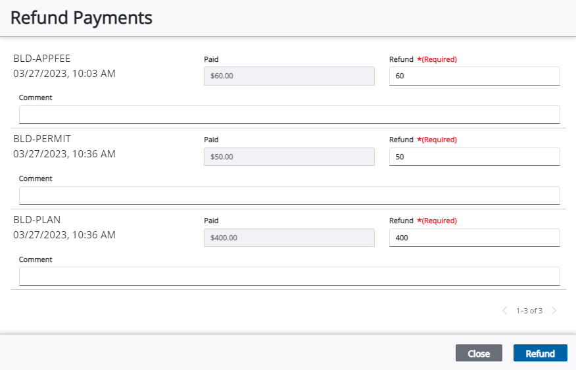This screenshot has height=370, width=576.
Task: Click the $60.00 Paid field
Action: click(x=289, y=76)
